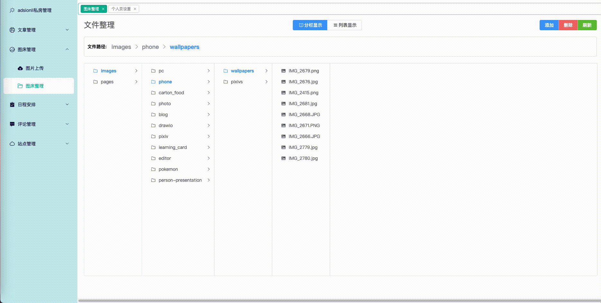
Task: Click the folder icon beside 图床整理
Action: pos(20,86)
